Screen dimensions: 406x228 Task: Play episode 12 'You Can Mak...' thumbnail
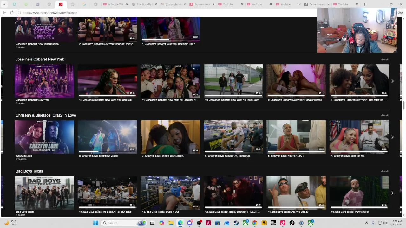click(107, 81)
